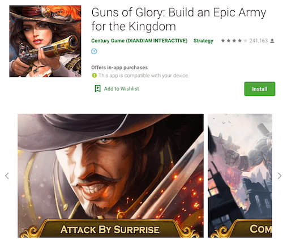This screenshot has height=239, width=283.
Task: Click the star rating display
Action: click(234, 41)
